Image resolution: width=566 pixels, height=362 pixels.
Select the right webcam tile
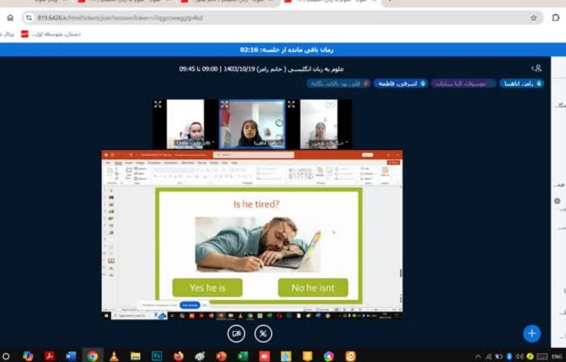point(318,124)
